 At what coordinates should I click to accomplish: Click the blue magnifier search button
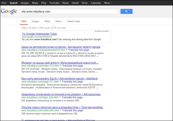(x=126, y=11)
